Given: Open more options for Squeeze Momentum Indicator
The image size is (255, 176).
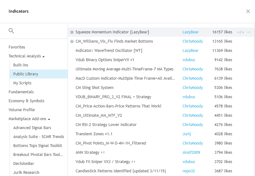Looking at the screenshot, I should click(x=249, y=32).
